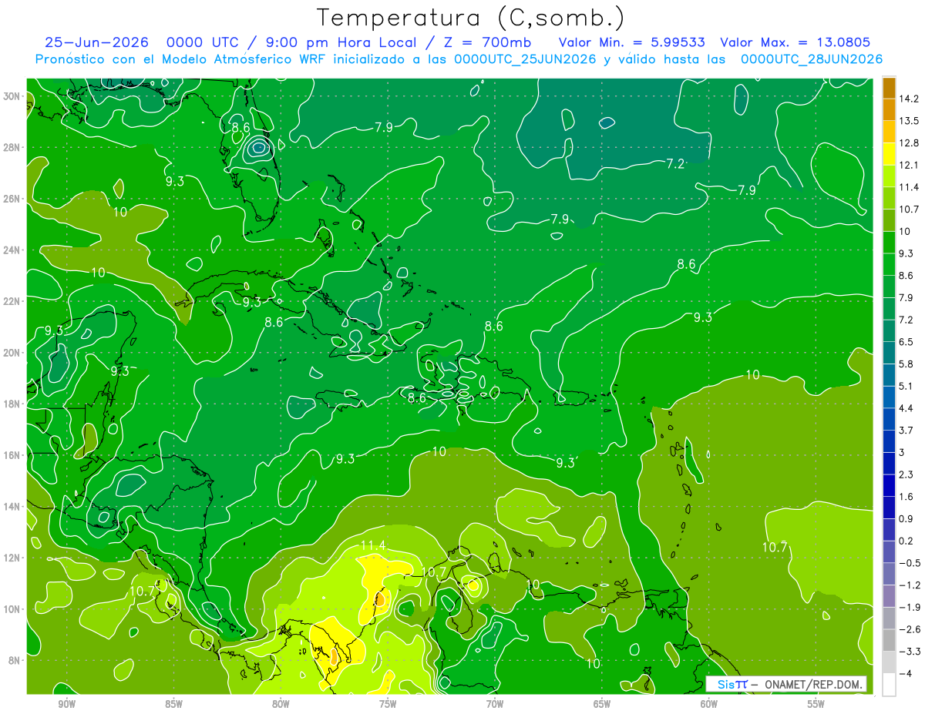Click the longitude axis label "80W"
This screenshot has width=925, height=714.
(x=281, y=704)
